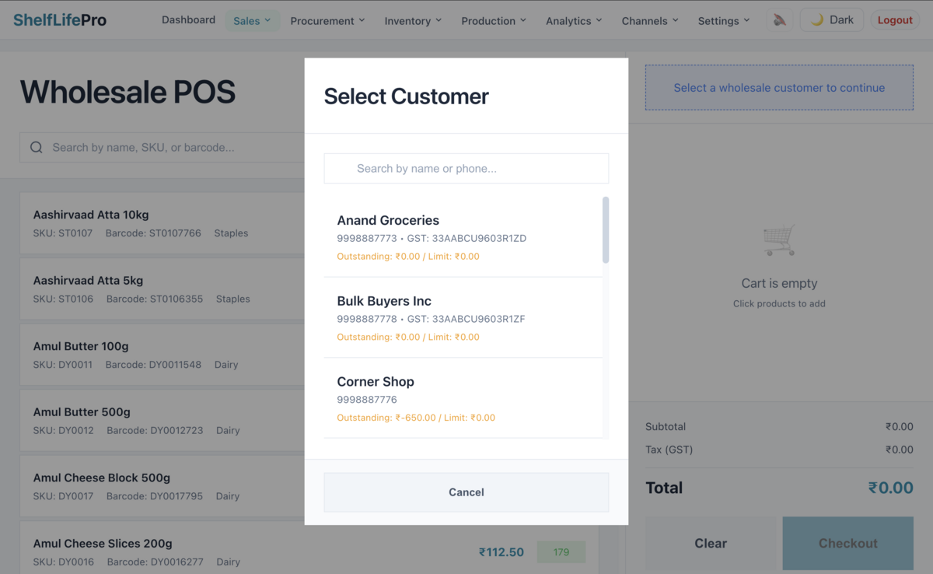Open the Procurement dropdown
The image size is (933, 574).
point(327,20)
